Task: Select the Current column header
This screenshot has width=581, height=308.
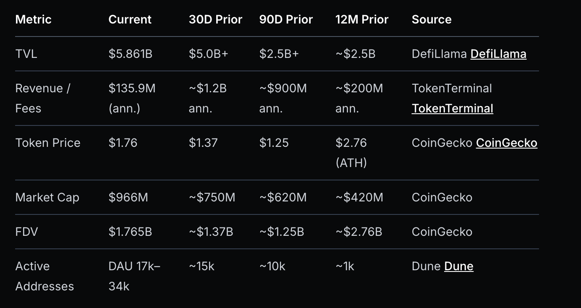Action: click(130, 20)
